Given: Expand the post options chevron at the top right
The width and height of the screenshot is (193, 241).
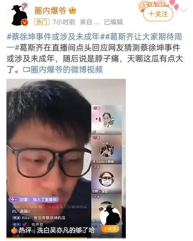Looking at the screenshot, I should [183, 10].
